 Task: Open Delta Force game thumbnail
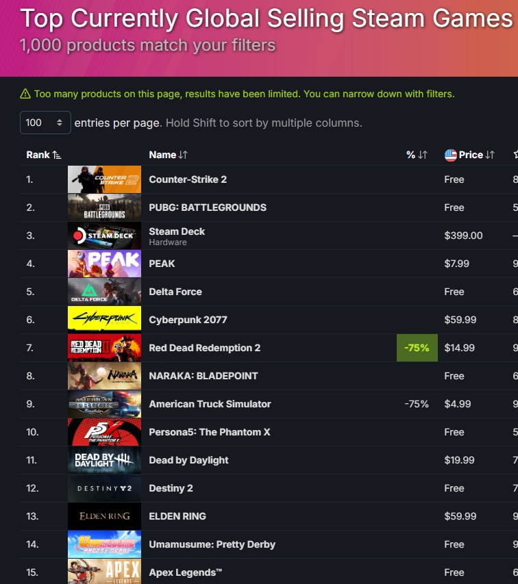(104, 292)
